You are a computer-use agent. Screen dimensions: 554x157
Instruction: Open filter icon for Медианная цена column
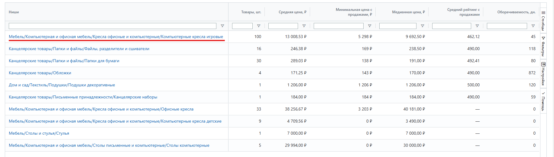pos(423,26)
